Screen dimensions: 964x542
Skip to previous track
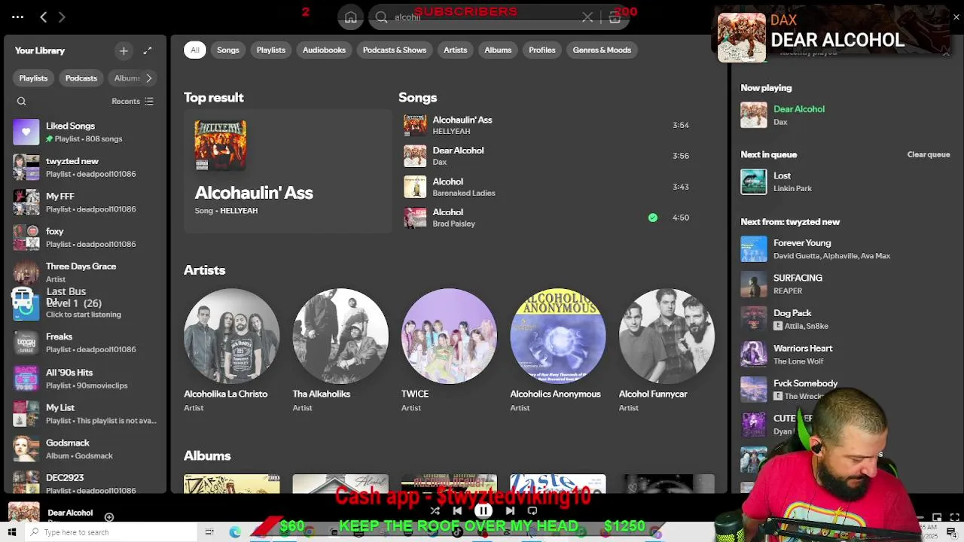pyautogui.click(x=457, y=510)
